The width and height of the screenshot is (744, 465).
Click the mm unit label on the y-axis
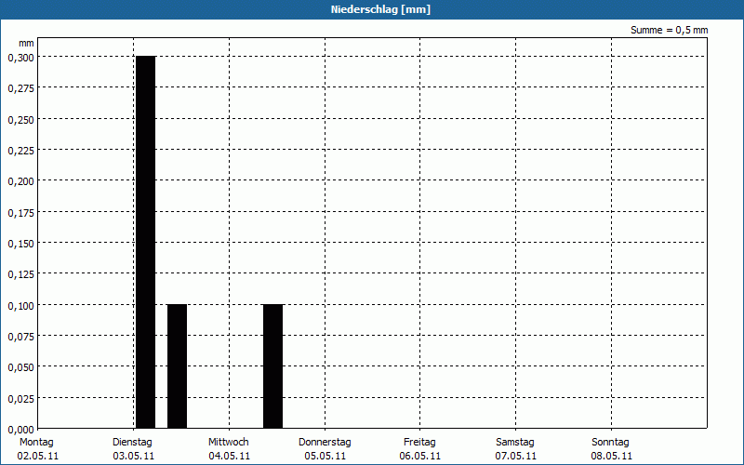click(26, 43)
